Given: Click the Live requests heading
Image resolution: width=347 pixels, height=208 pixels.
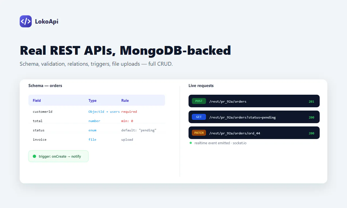Looking at the screenshot, I should (201, 86).
